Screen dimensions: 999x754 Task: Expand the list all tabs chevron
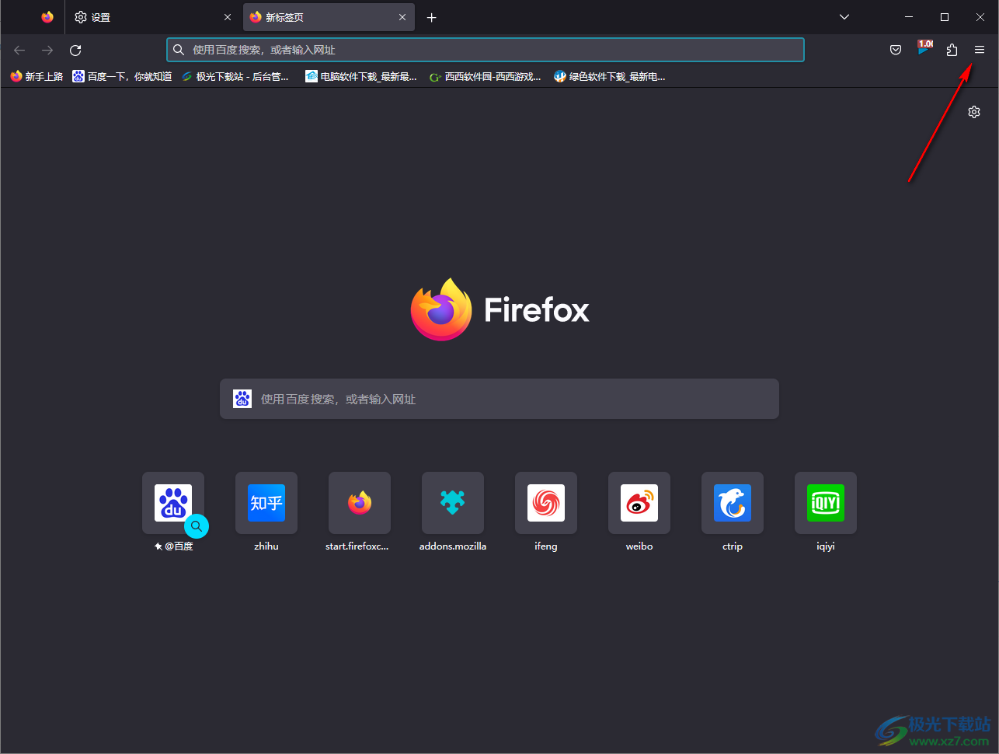click(844, 17)
